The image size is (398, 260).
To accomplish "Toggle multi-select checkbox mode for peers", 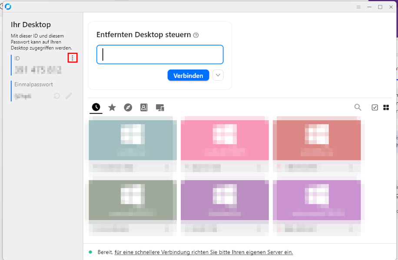I will click(x=375, y=108).
